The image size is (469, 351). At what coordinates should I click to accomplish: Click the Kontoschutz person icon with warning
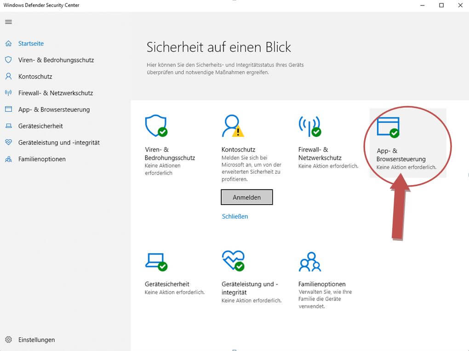[232, 126]
